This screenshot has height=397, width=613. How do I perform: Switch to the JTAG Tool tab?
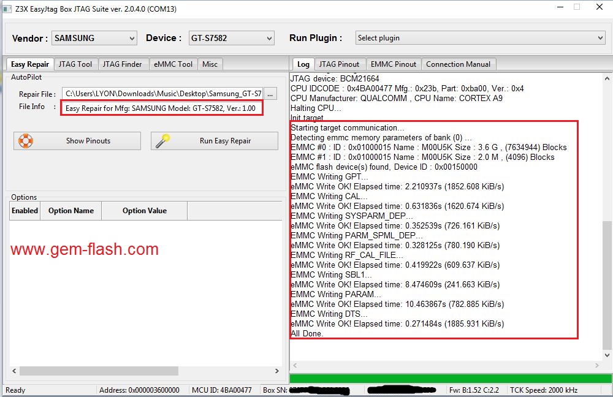point(75,64)
